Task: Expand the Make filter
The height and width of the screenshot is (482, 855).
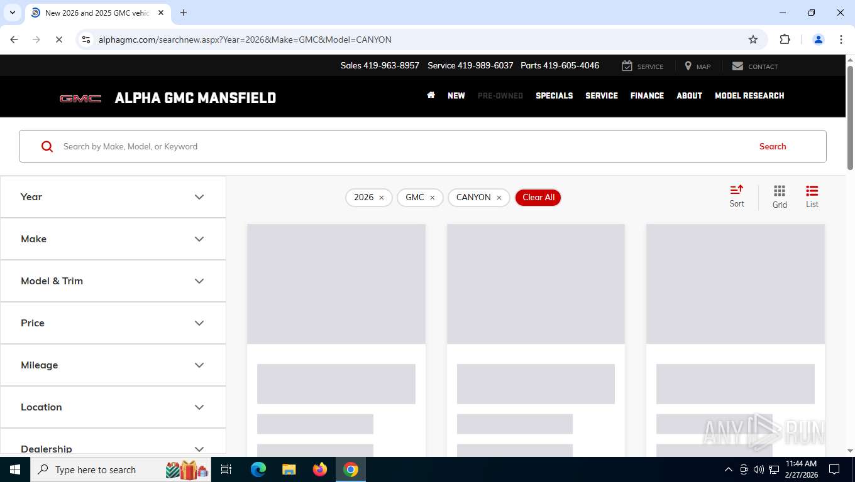Action: (x=113, y=239)
